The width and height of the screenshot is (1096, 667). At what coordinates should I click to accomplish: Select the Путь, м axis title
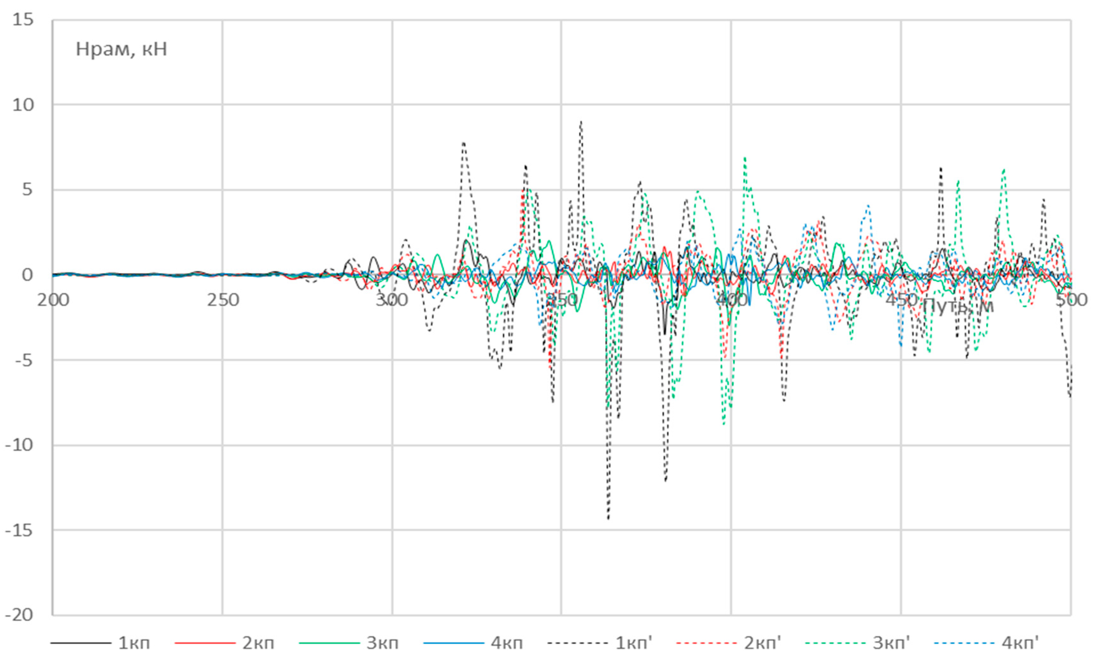tap(958, 306)
